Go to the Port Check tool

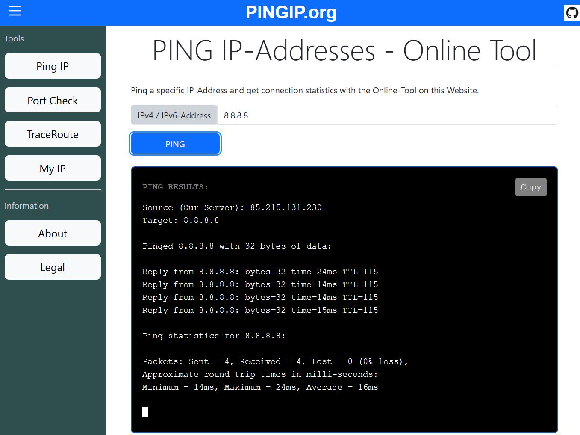53,101
